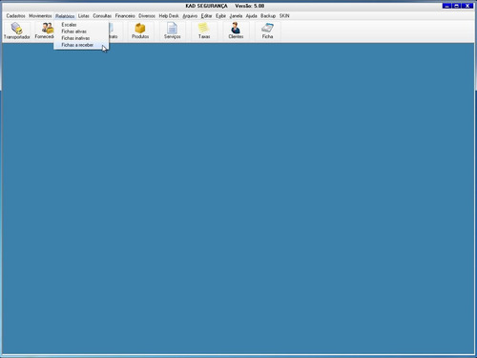Viewport: 477px width, 358px height.
Task: Open the Movimentos menu
Action: pyautogui.click(x=40, y=15)
